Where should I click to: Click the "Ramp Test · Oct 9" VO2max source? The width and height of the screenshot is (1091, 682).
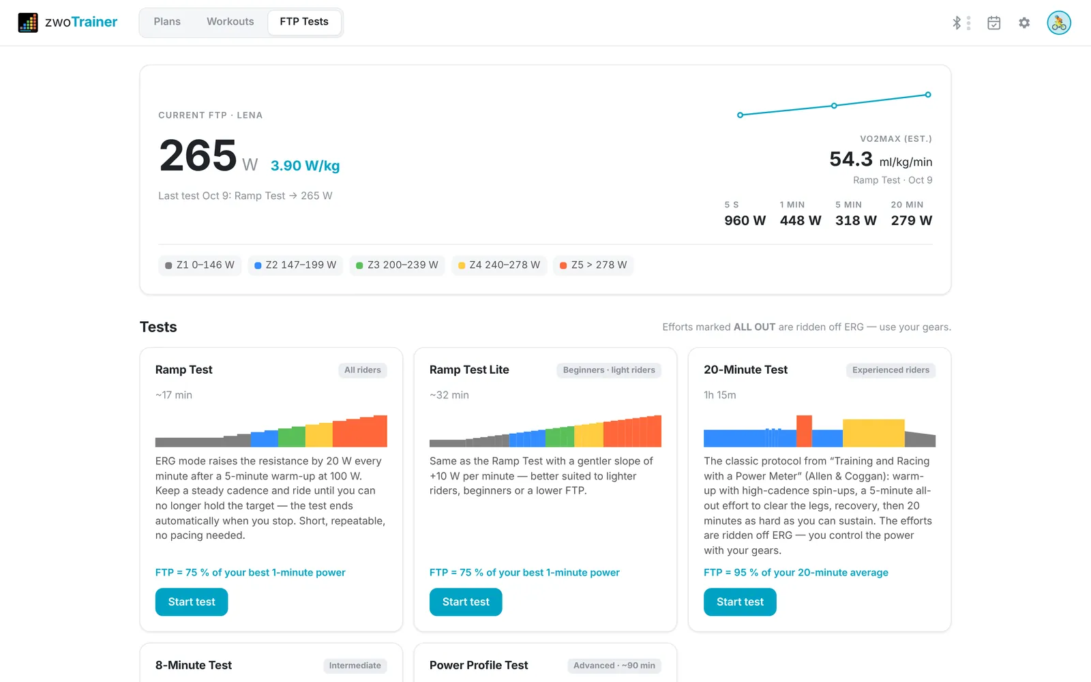[893, 180]
